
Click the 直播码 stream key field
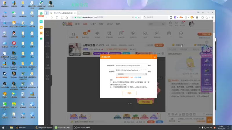tap(131, 70)
